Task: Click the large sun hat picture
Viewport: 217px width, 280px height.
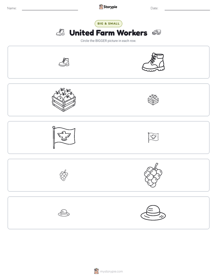Action: click(153, 213)
